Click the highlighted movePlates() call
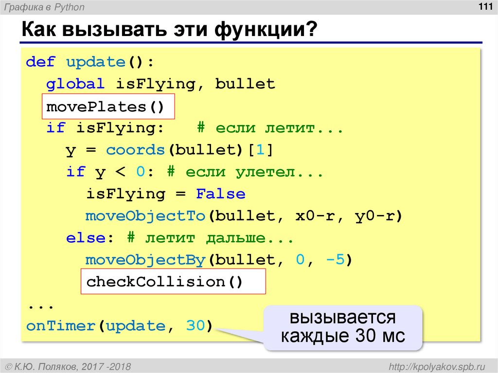 coord(108,107)
